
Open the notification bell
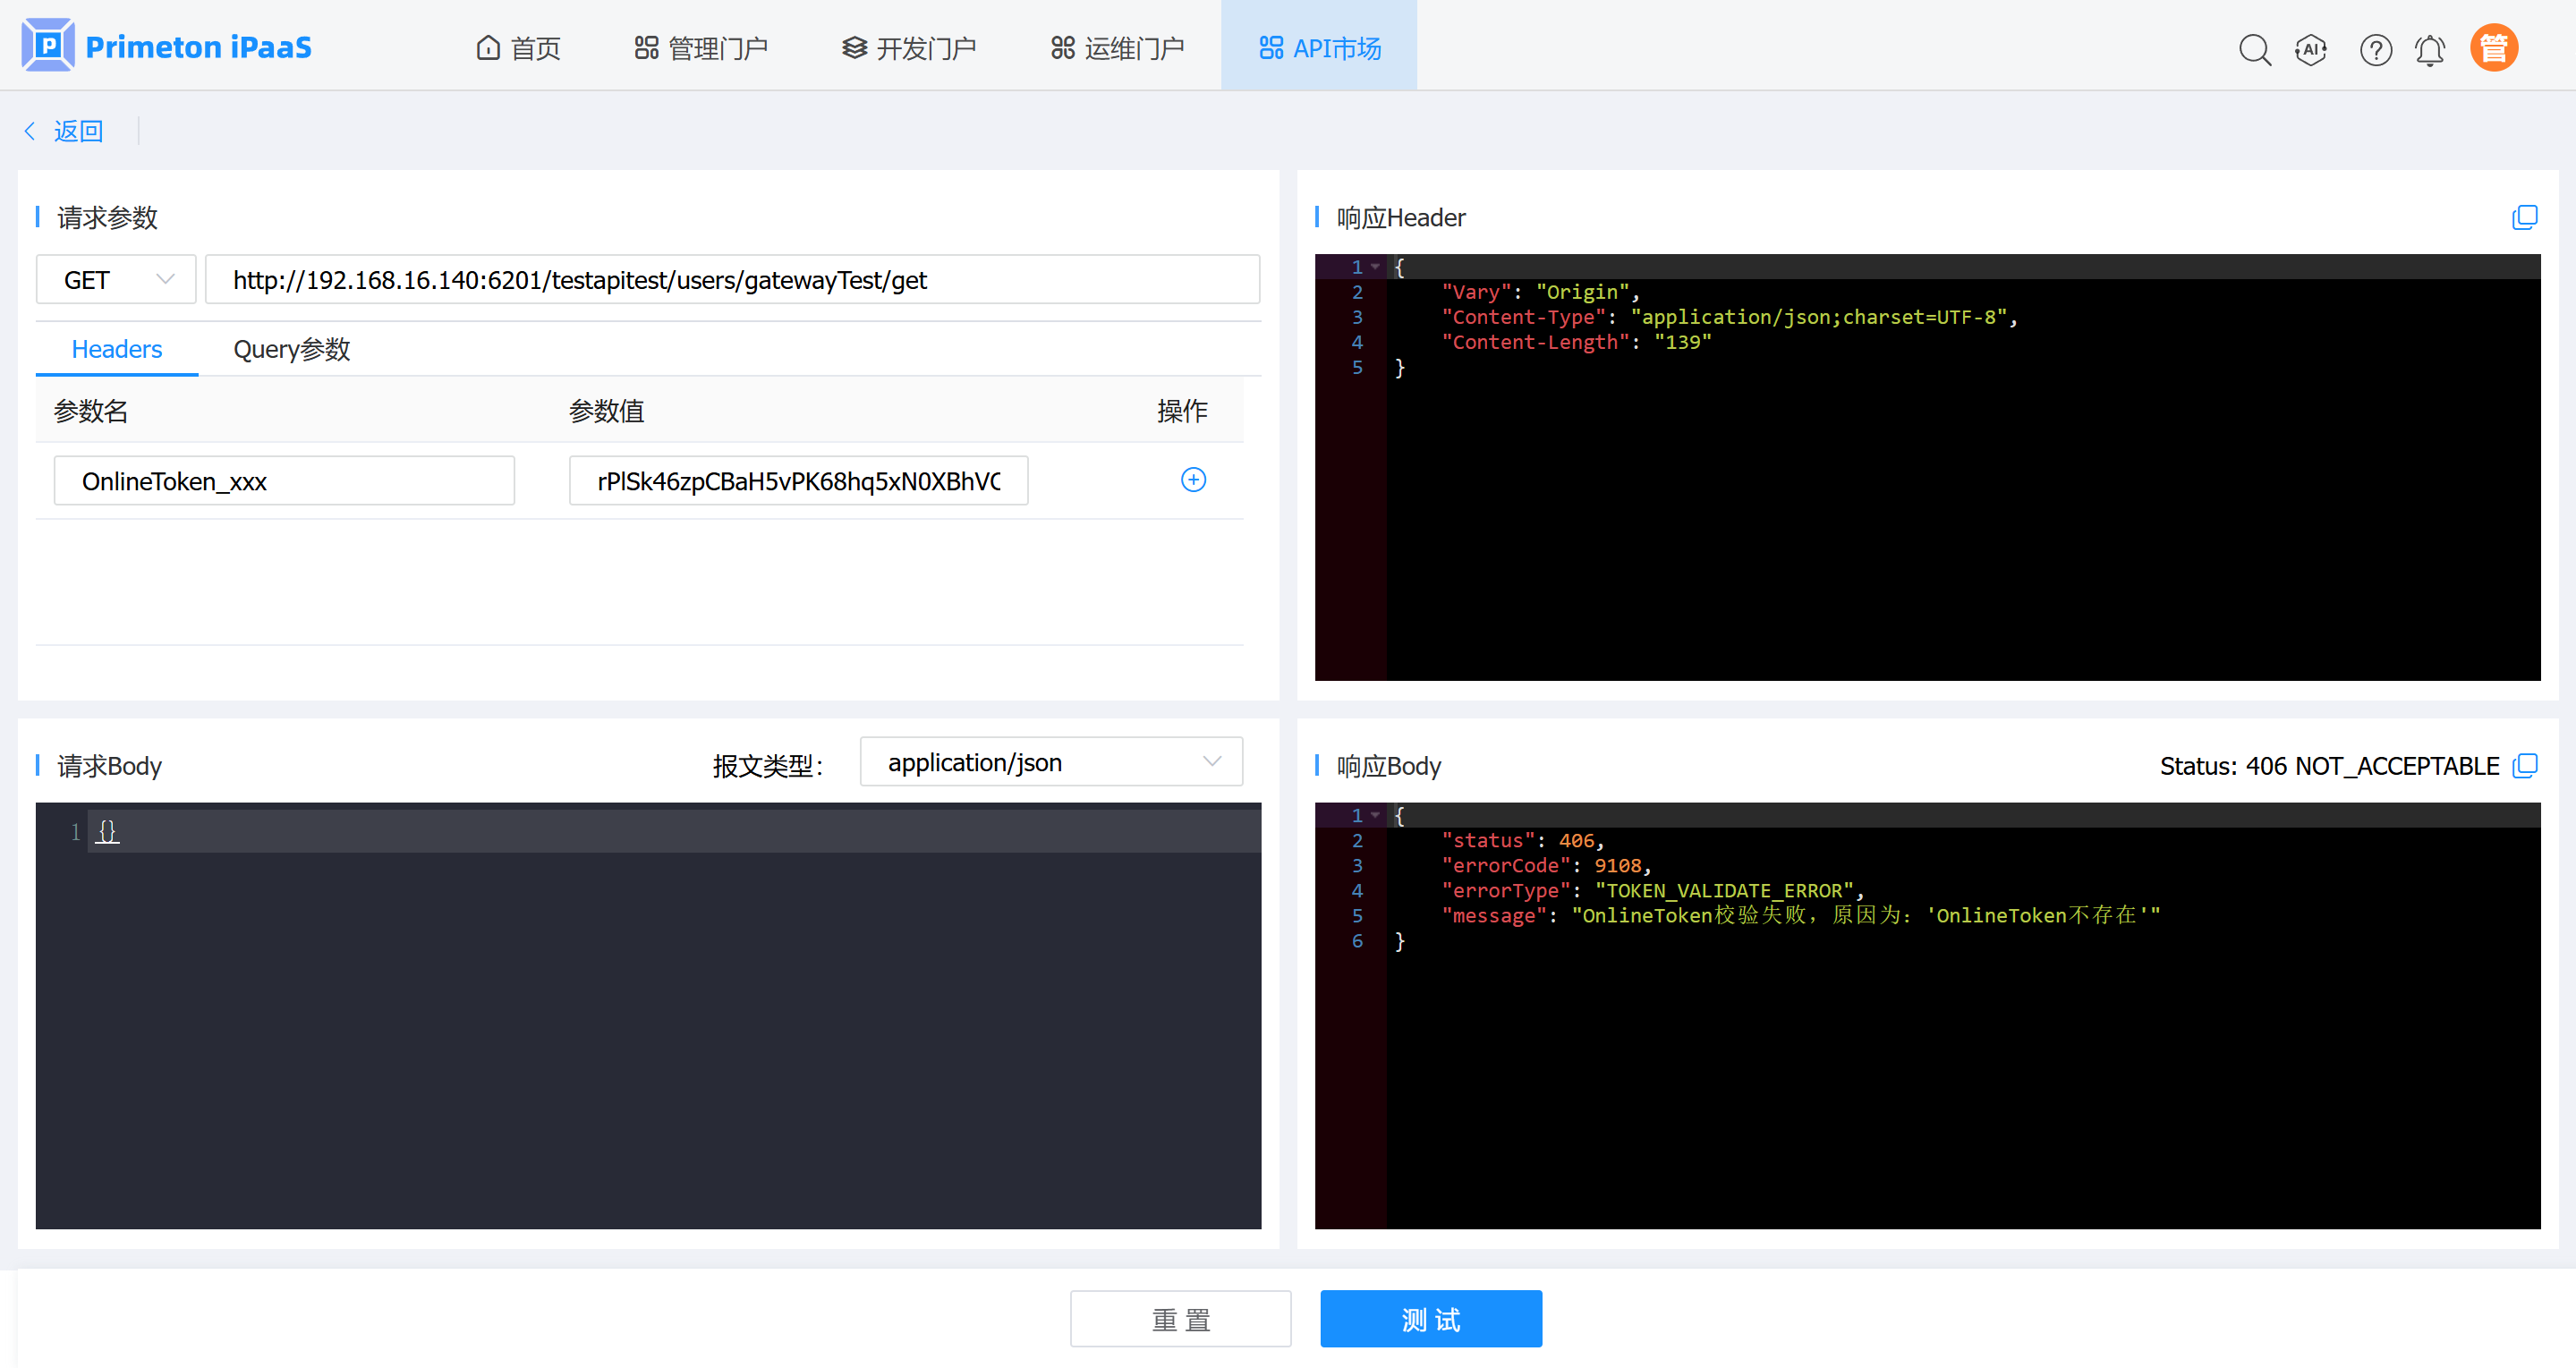pyautogui.click(x=2430, y=49)
